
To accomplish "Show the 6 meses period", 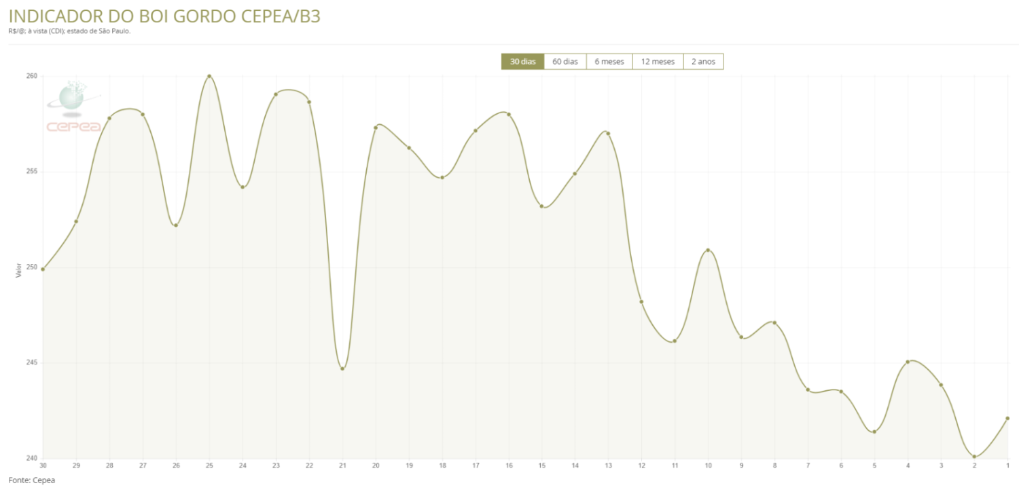I will tap(609, 62).
